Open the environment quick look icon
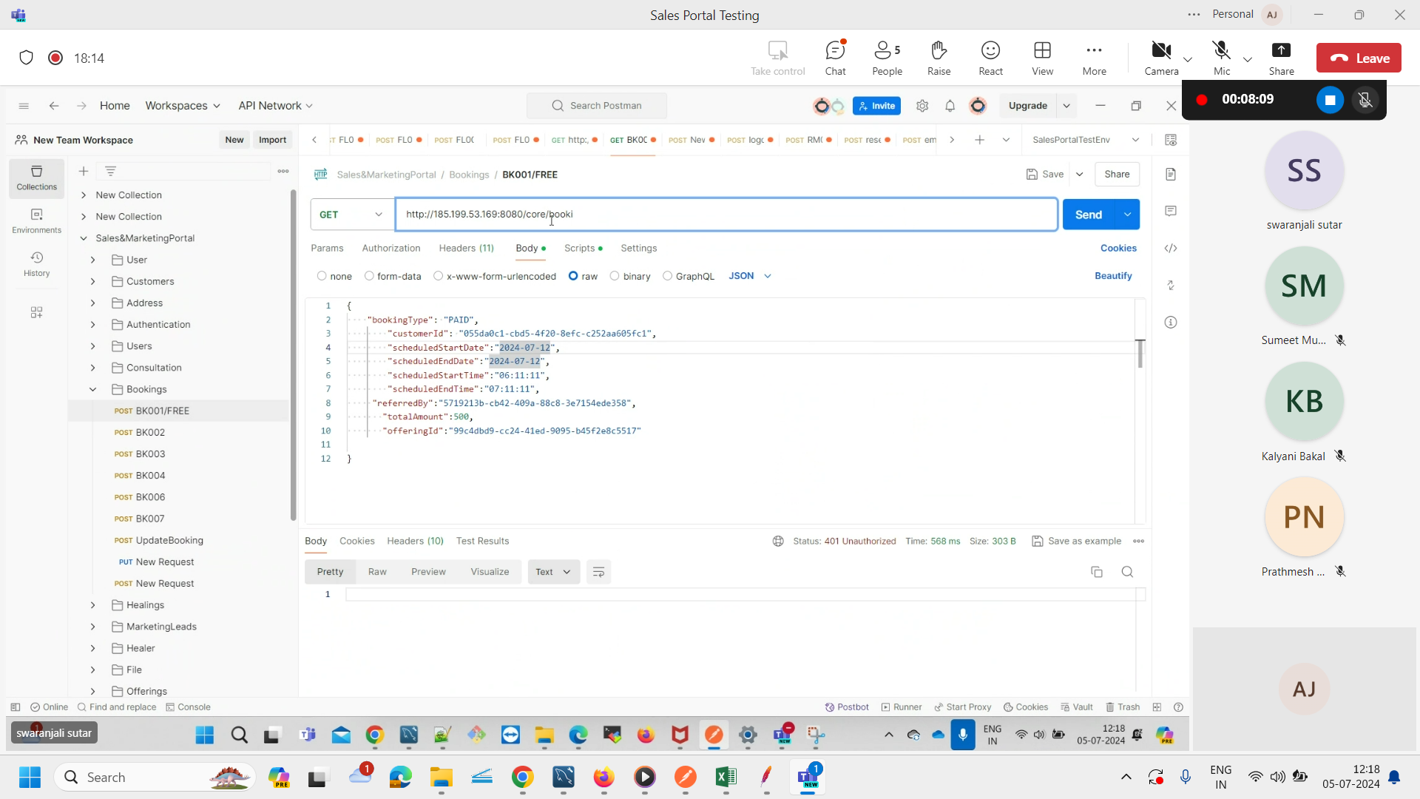Image resolution: width=1420 pixels, height=799 pixels. (x=1170, y=140)
